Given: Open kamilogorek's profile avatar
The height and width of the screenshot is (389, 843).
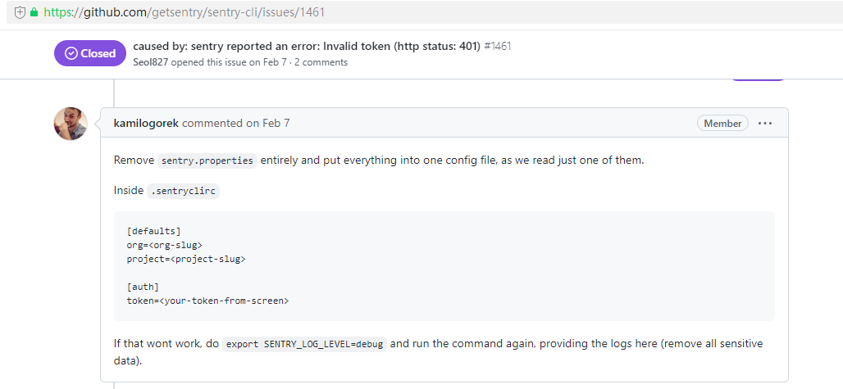Looking at the screenshot, I should pyautogui.click(x=71, y=124).
